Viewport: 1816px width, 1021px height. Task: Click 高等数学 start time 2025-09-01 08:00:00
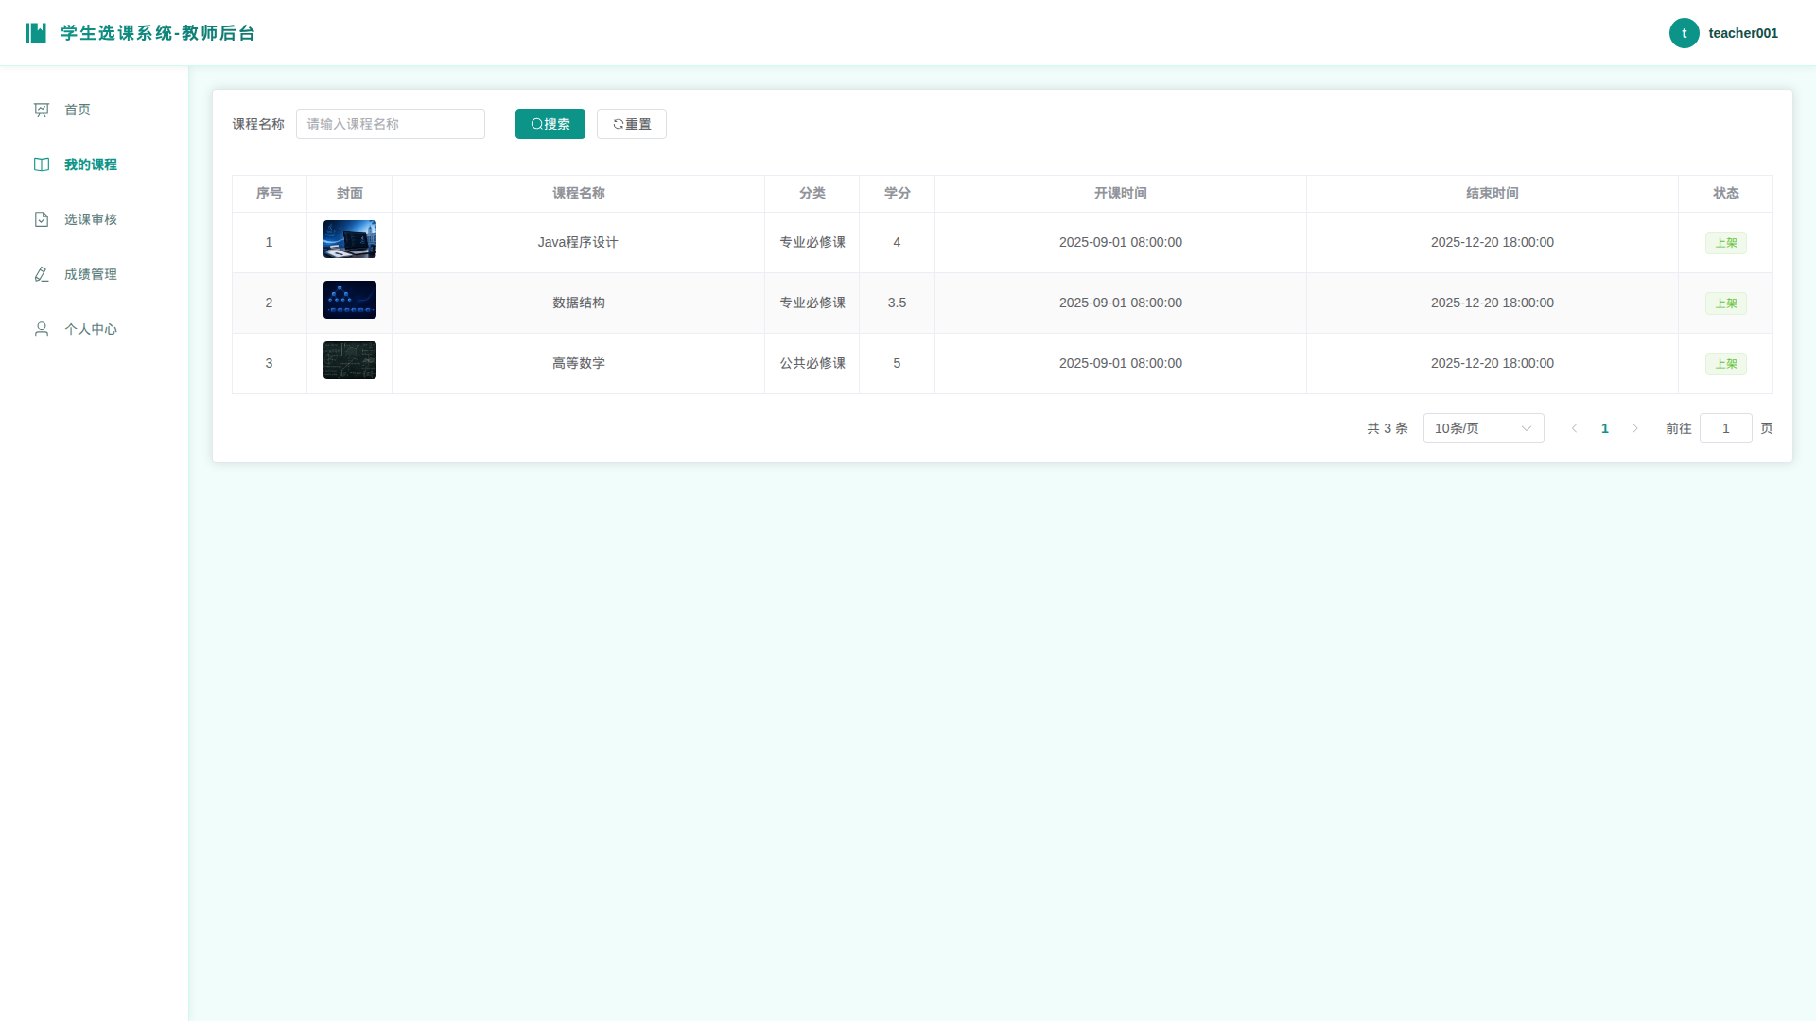(x=1121, y=363)
